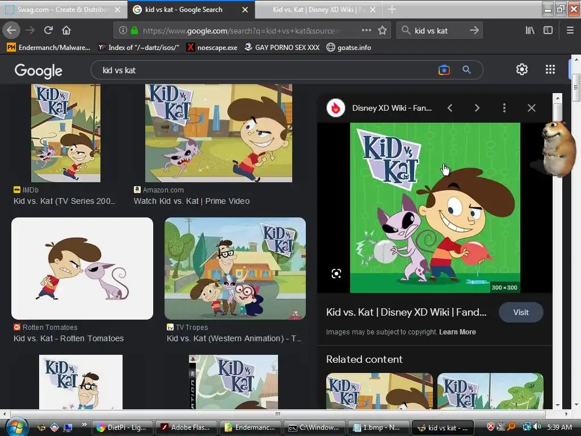Select the kid vs kat Google Search tab

[191, 9]
